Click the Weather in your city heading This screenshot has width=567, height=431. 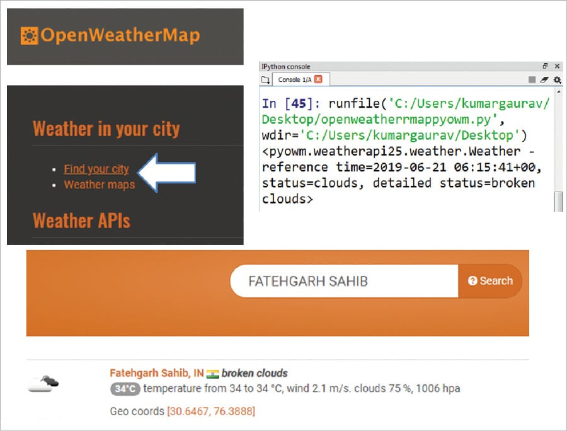tap(106, 129)
